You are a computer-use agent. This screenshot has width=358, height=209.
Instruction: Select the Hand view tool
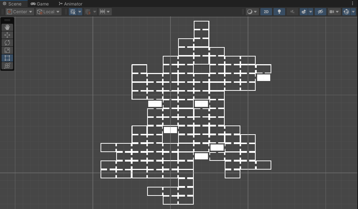[x=7, y=27]
